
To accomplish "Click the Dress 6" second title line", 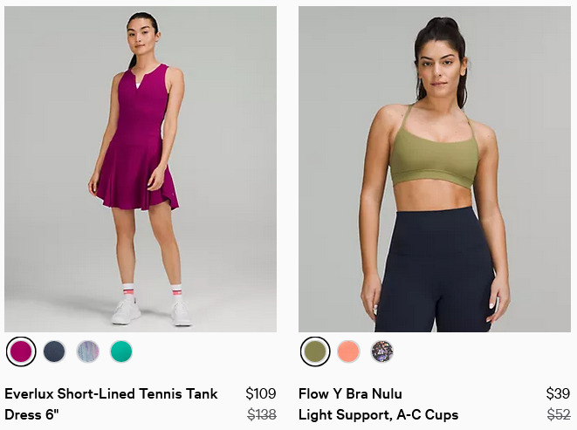I will pyautogui.click(x=31, y=414).
